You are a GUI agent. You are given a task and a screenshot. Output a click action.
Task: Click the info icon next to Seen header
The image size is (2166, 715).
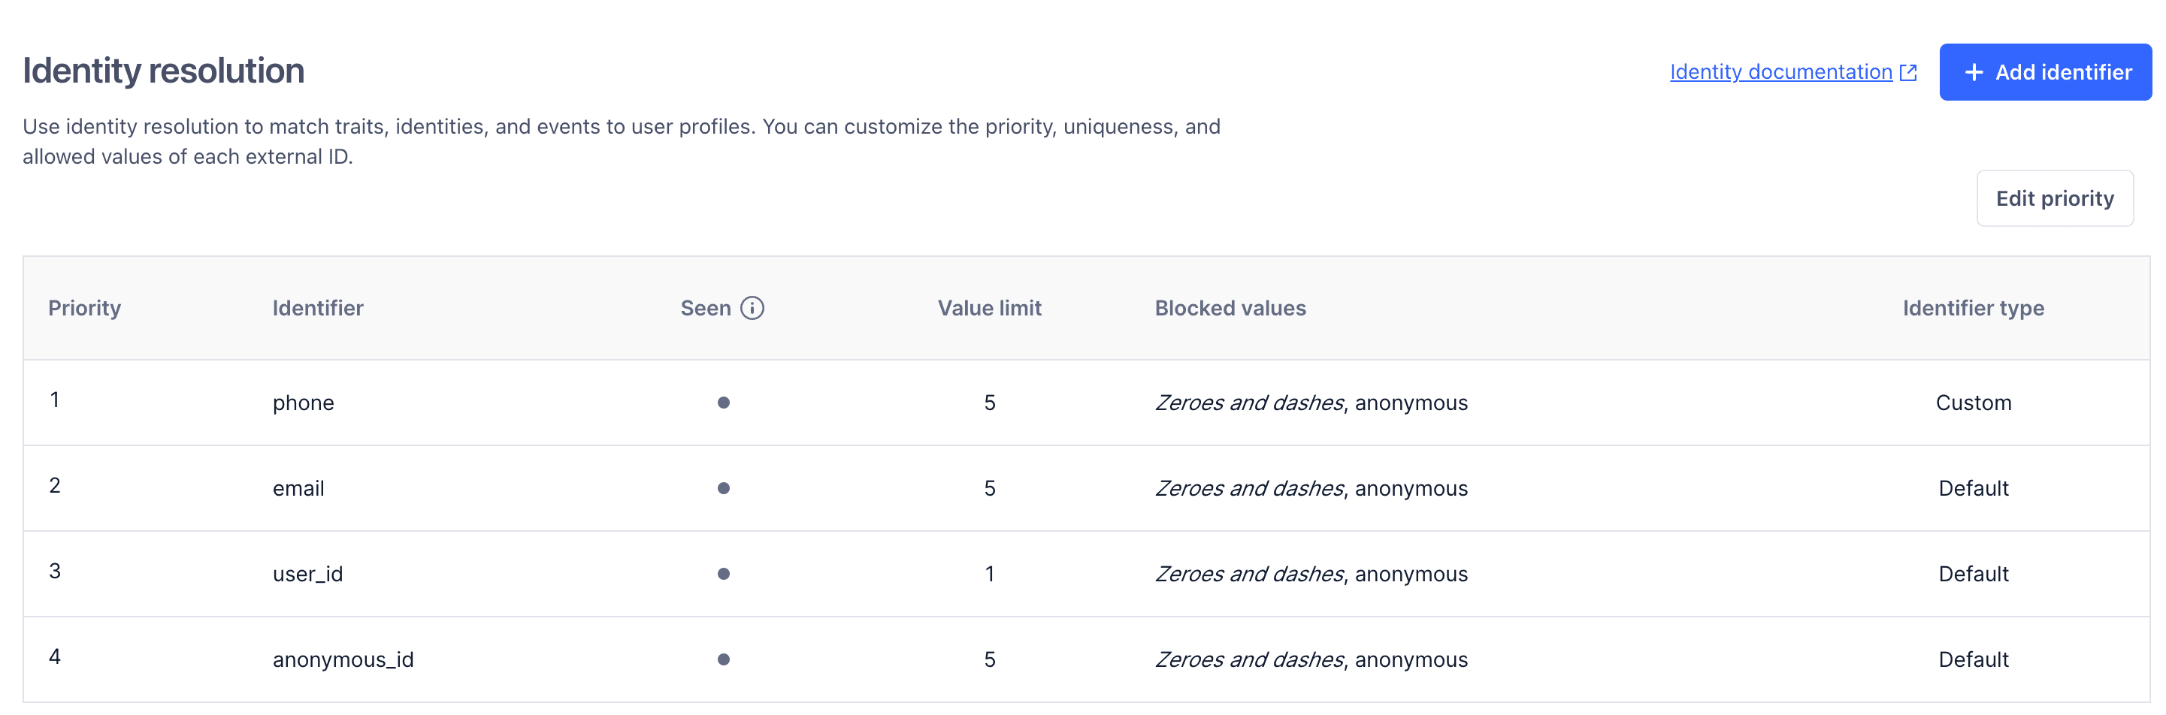tap(752, 307)
